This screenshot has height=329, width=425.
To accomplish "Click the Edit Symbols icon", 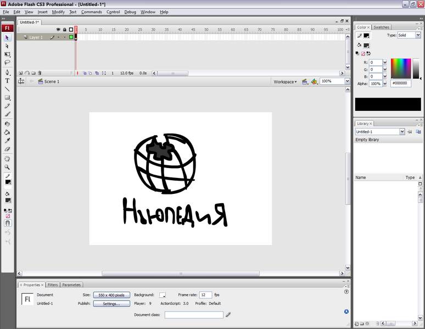I will [x=314, y=82].
